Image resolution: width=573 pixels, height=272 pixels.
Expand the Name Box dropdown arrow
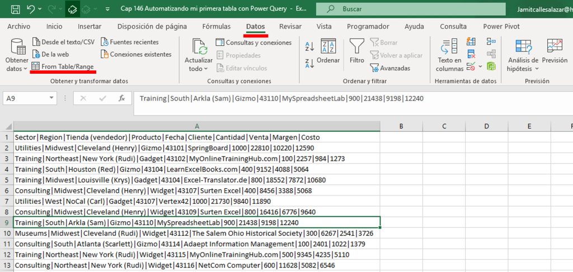point(51,98)
